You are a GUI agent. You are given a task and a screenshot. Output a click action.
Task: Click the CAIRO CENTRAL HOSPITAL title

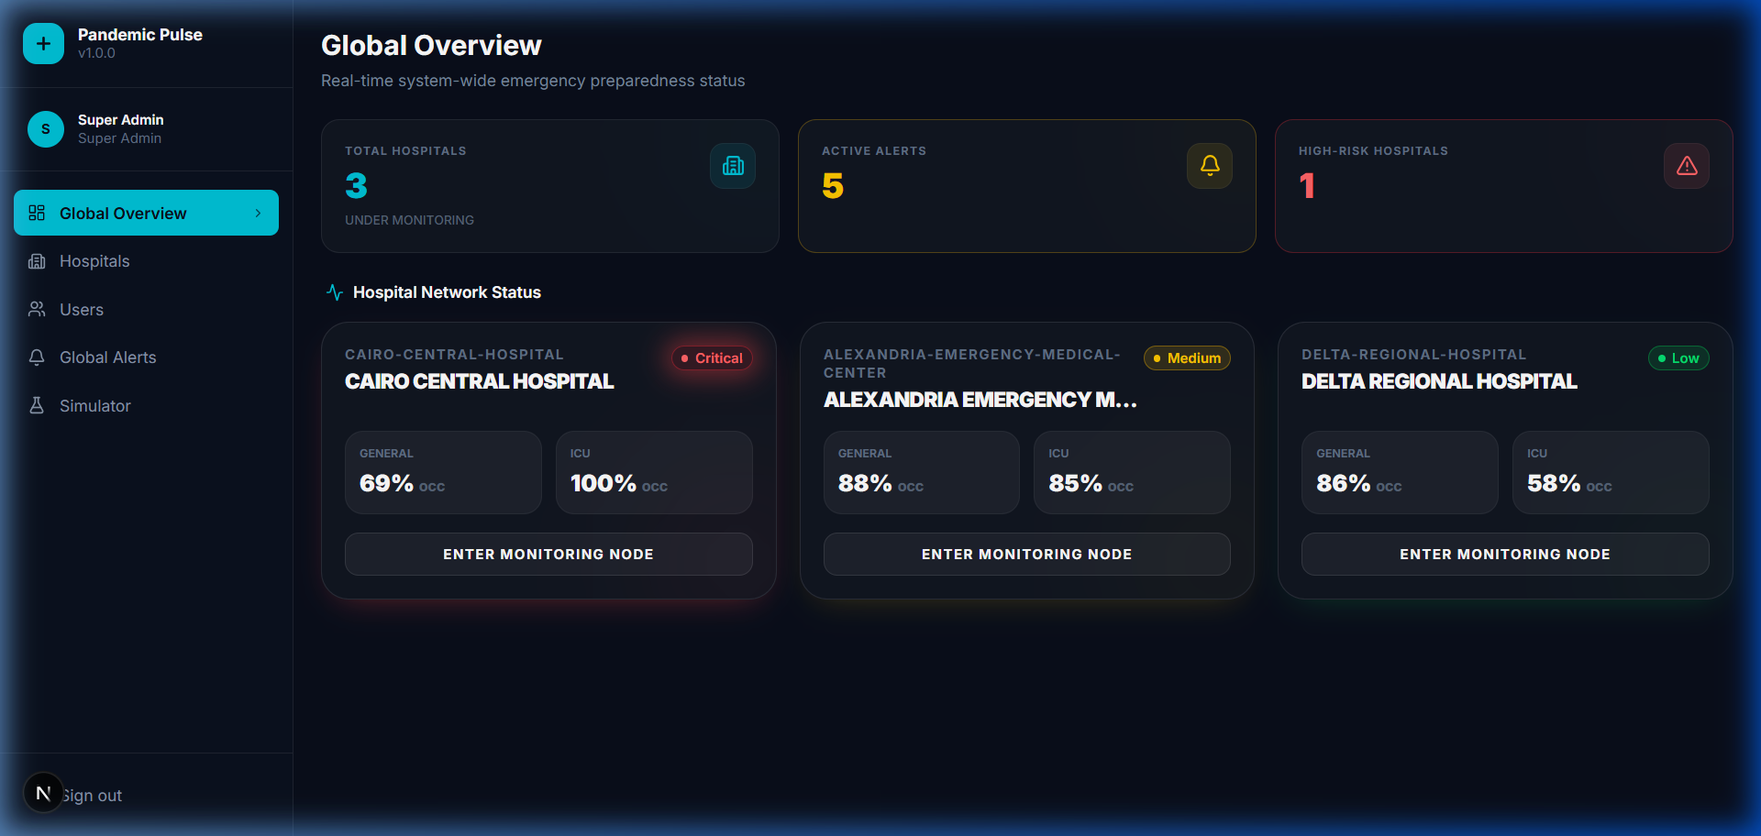[479, 381]
